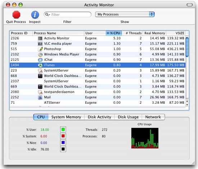Click the % User value 18.00
Image resolution: width=198 pixels, height=169 pixels.
tap(45, 130)
